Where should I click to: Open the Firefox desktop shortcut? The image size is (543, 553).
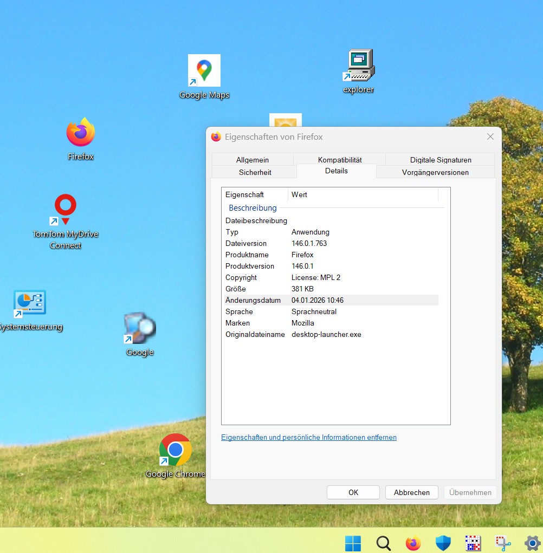click(81, 133)
